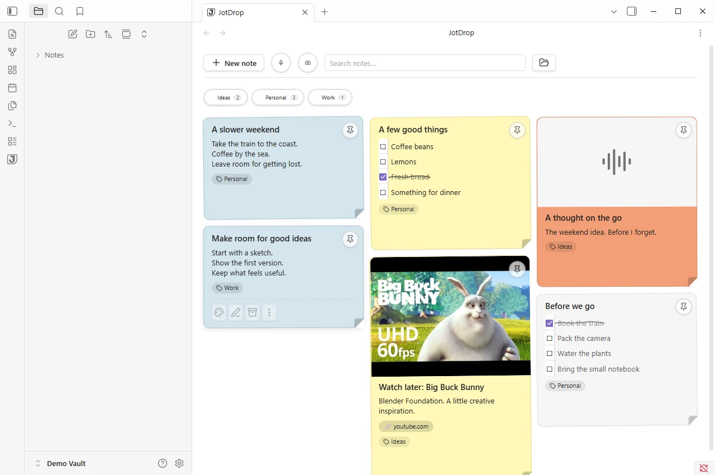
Task: Uncheck 'Book the train'
Action: point(550,323)
